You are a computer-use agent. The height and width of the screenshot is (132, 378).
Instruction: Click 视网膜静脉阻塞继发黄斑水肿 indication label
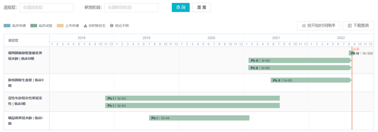coord(25,56)
